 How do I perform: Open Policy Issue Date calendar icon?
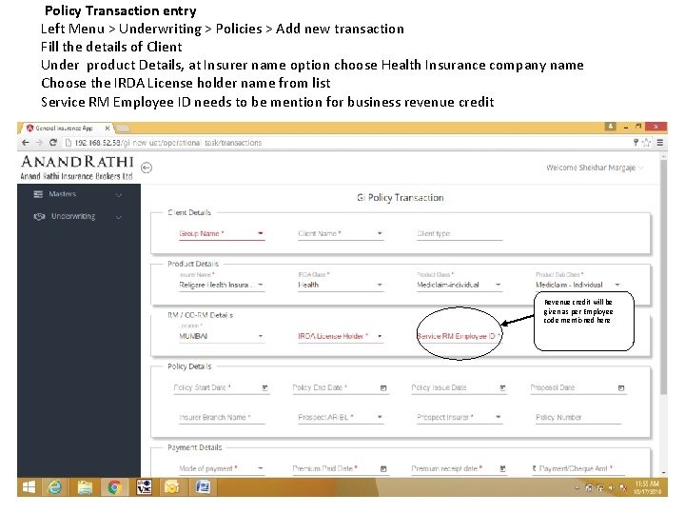[x=502, y=387]
